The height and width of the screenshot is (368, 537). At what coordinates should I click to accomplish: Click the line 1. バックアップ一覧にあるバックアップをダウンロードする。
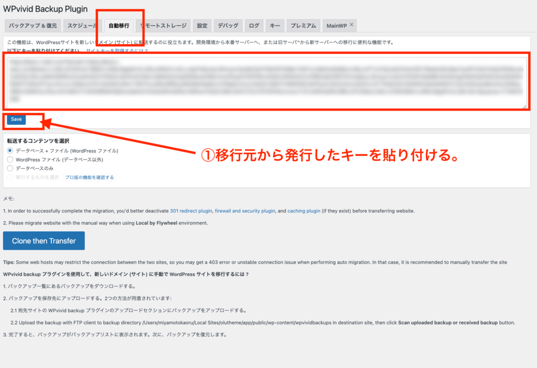pos(70,286)
